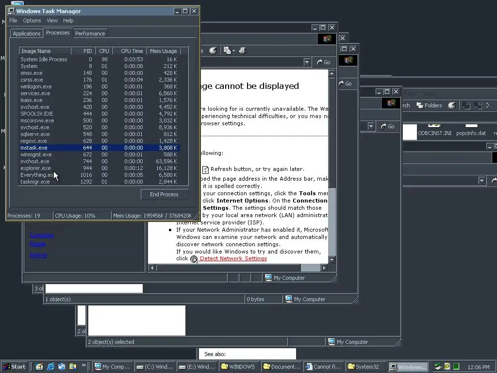Image resolution: width=497 pixels, height=373 pixels.
Task: Select the mstask.exe highlighted row
Action: click(x=99, y=148)
